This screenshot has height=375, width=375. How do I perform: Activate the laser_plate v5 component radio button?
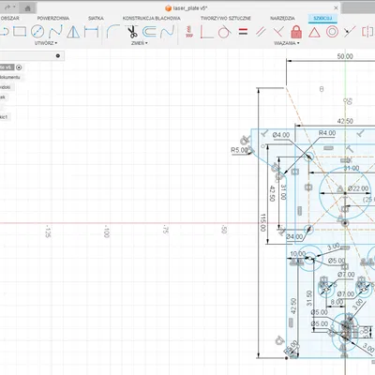pyautogui.click(x=19, y=67)
